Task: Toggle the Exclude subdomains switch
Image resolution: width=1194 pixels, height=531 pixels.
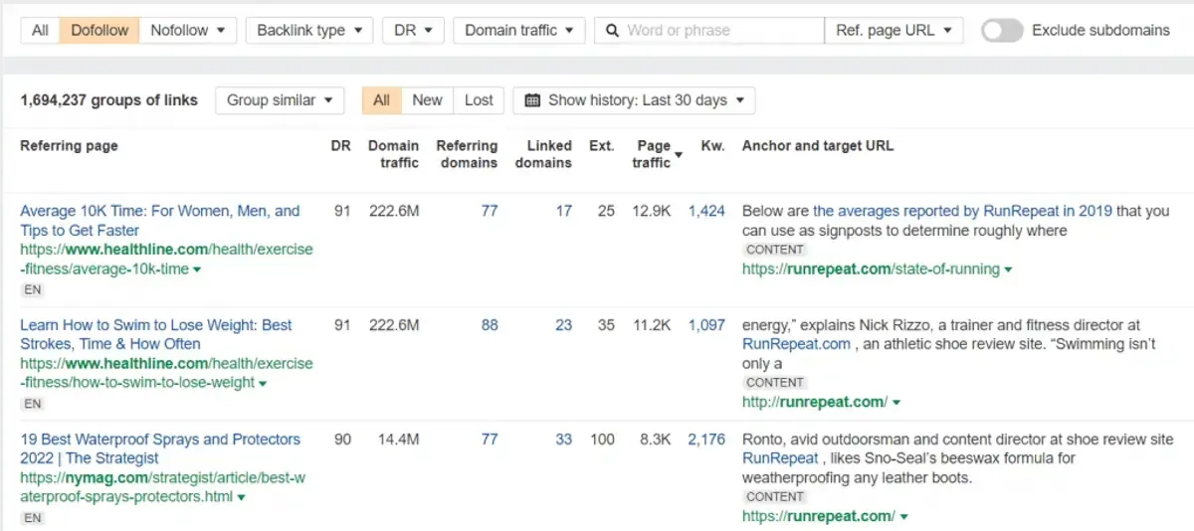Action: pos(1001,31)
